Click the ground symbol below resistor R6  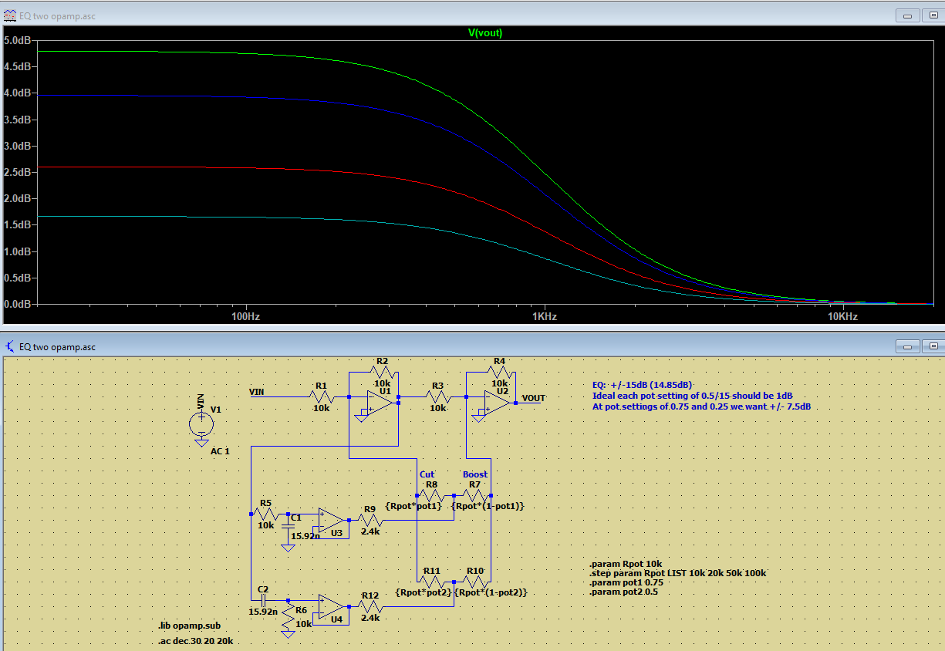[x=288, y=634]
